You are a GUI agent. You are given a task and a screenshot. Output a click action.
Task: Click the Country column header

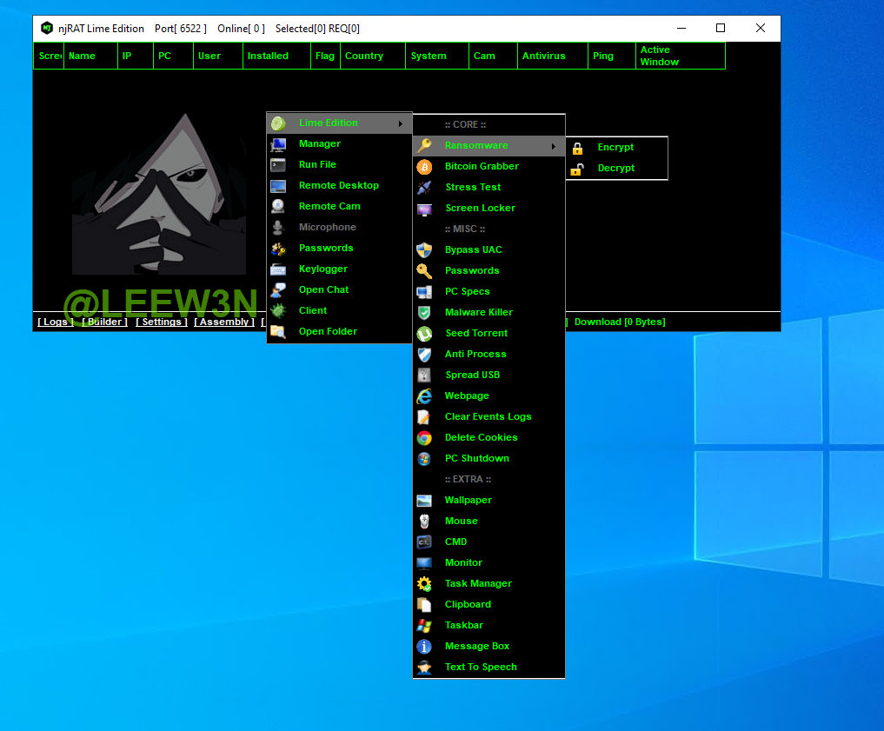point(363,56)
